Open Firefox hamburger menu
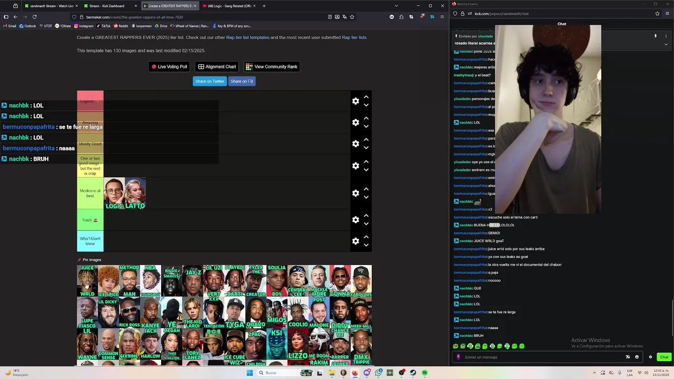The width and height of the screenshot is (674, 379). [442, 17]
